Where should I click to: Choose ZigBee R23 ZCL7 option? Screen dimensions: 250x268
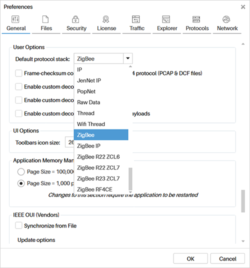pyautogui.click(x=101, y=178)
